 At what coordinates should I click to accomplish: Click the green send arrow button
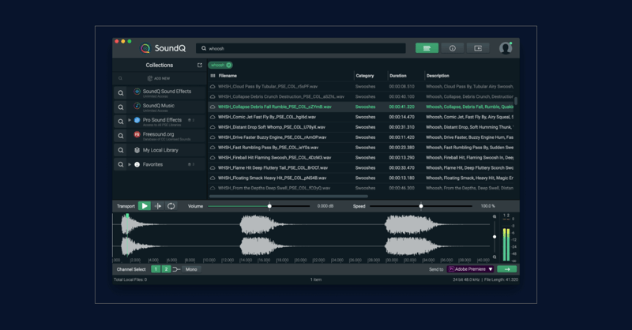(507, 269)
